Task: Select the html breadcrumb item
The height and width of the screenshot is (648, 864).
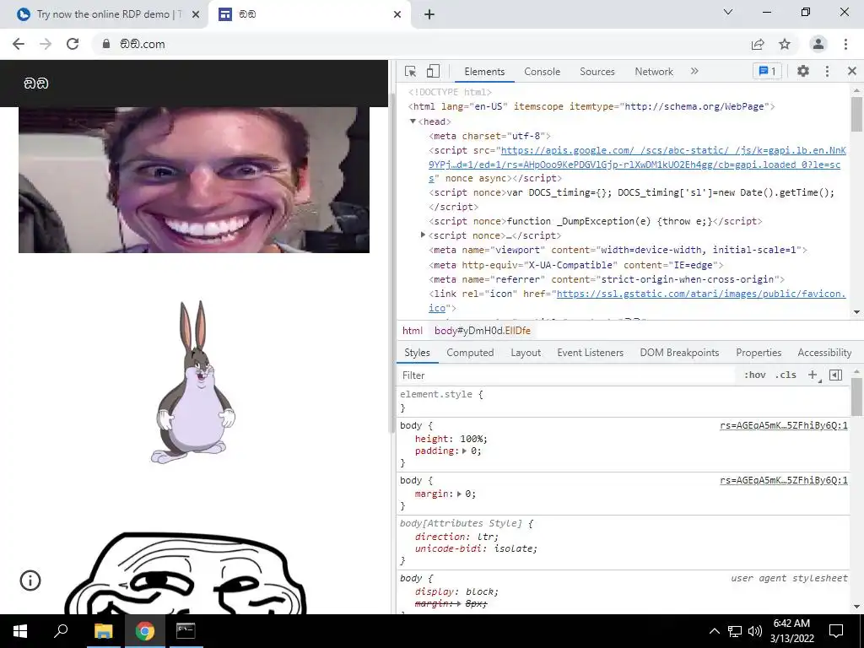Action: click(x=412, y=331)
